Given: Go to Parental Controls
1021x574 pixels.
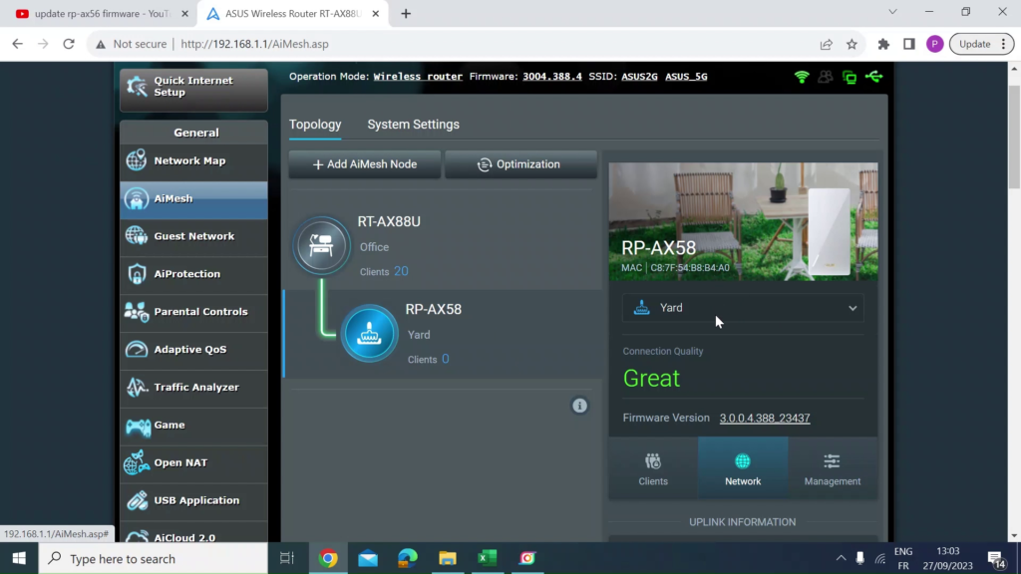Looking at the screenshot, I should click(193, 312).
